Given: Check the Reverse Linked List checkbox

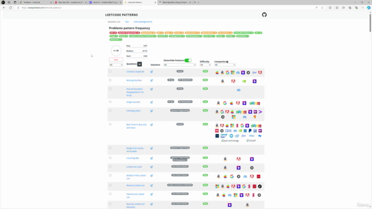Looking at the screenshot, I should pyautogui.click(x=110, y=185).
